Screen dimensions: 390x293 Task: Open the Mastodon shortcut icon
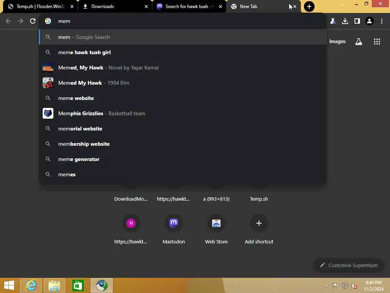click(174, 223)
